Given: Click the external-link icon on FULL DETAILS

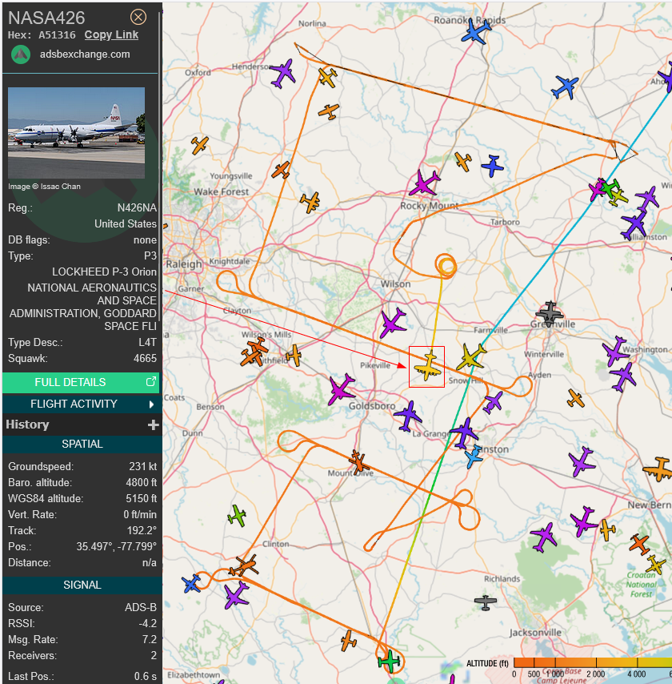Looking at the screenshot, I should point(150,382).
